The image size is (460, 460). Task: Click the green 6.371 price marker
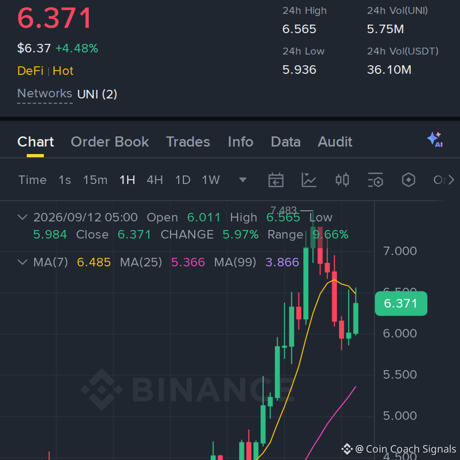[401, 303]
